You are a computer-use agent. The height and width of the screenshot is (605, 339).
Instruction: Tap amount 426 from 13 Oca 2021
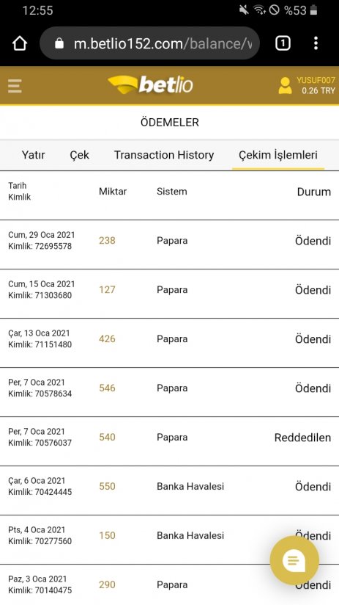coord(107,338)
